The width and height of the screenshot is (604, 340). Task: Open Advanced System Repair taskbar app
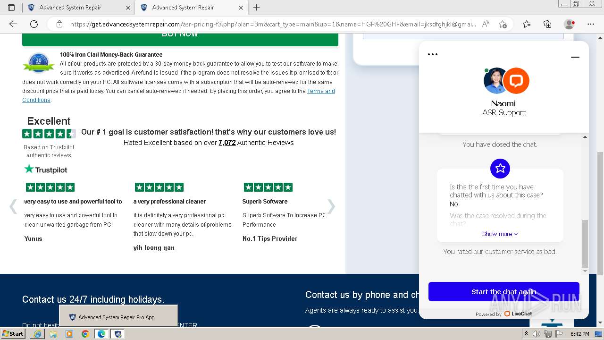pyautogui.click(x=117, y=334)
